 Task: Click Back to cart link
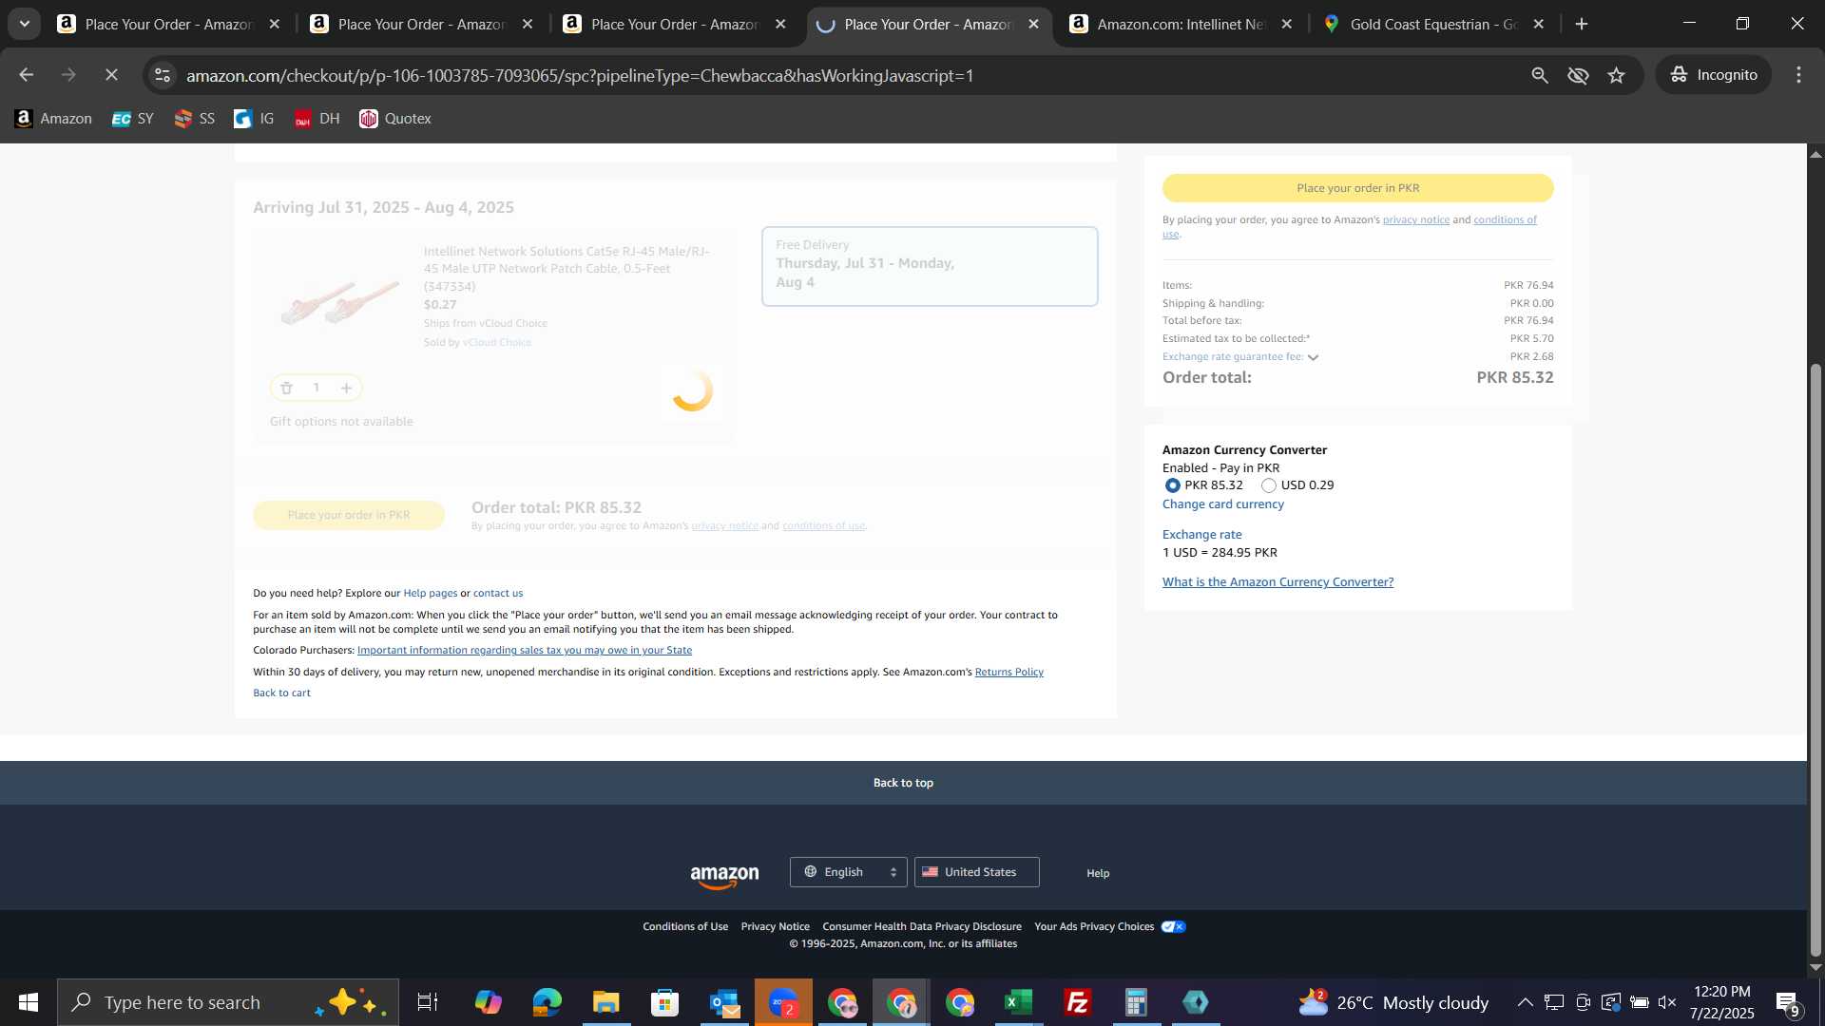click(281, 693)
